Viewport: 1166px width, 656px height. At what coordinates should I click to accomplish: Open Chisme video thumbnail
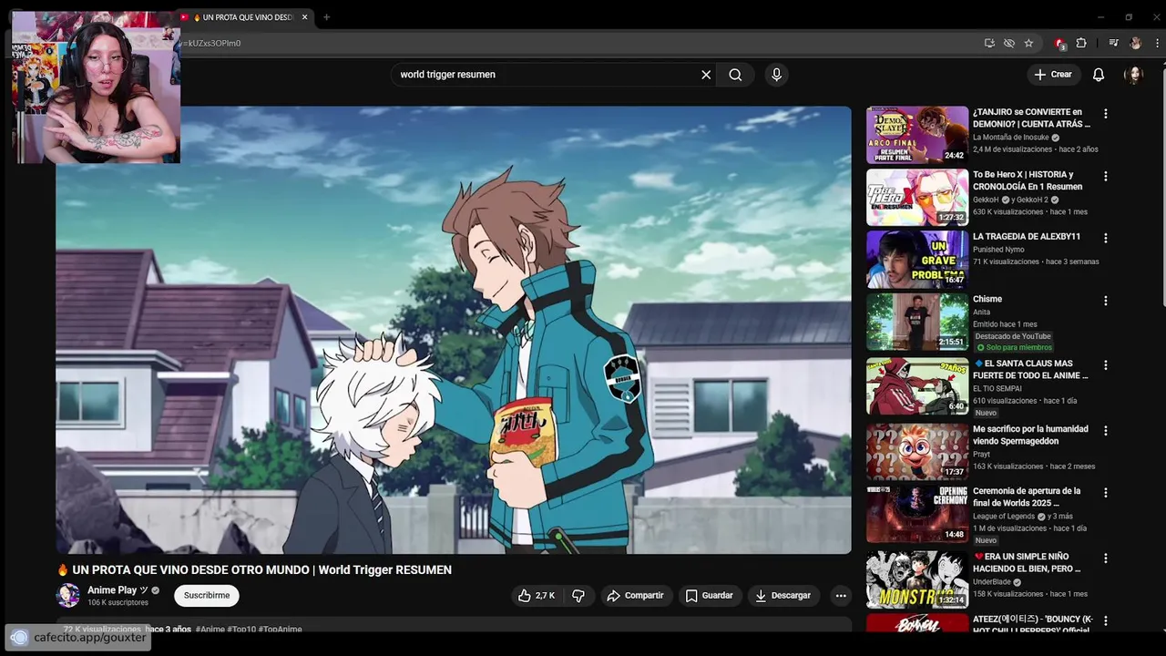(917, 322)
